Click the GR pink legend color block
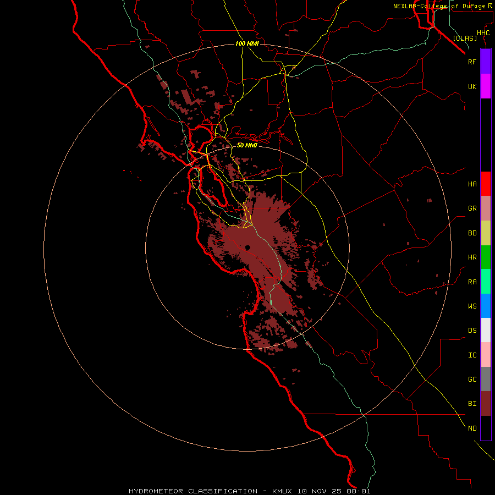 point(486,208)
